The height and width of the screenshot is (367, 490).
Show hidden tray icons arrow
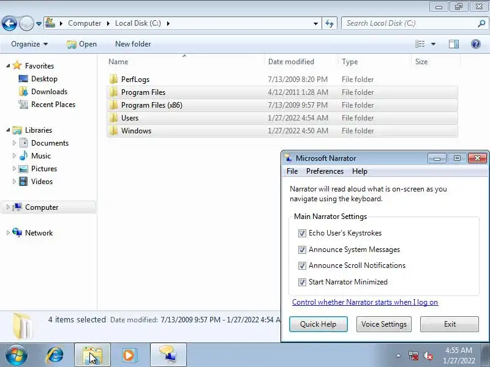tap(399, 355)
